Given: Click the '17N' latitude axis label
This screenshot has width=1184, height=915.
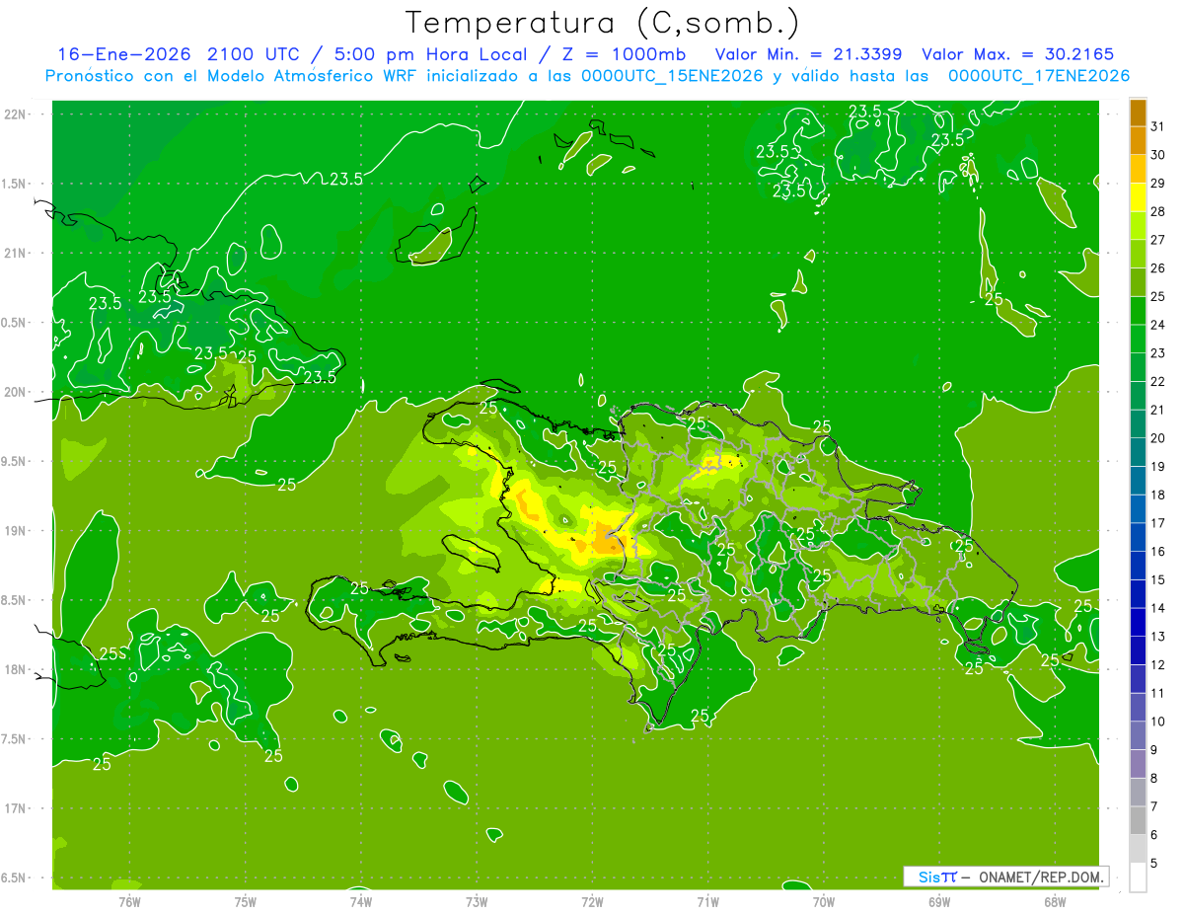Looking at the screenshot, I should click(16, 808).
